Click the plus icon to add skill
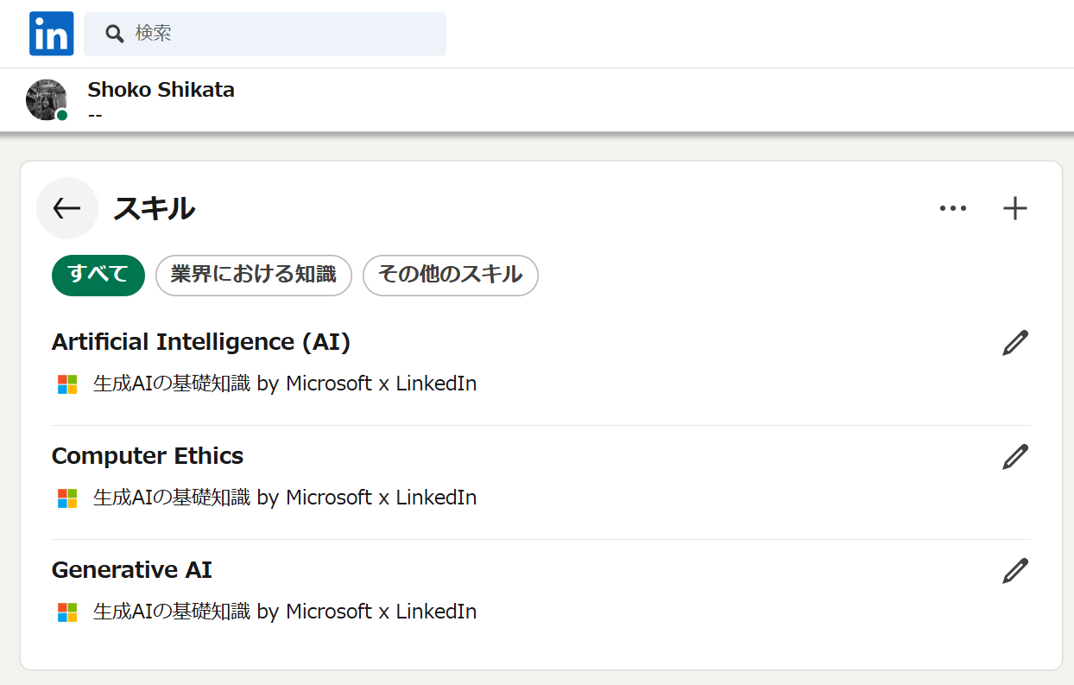 click(1015, 208)
